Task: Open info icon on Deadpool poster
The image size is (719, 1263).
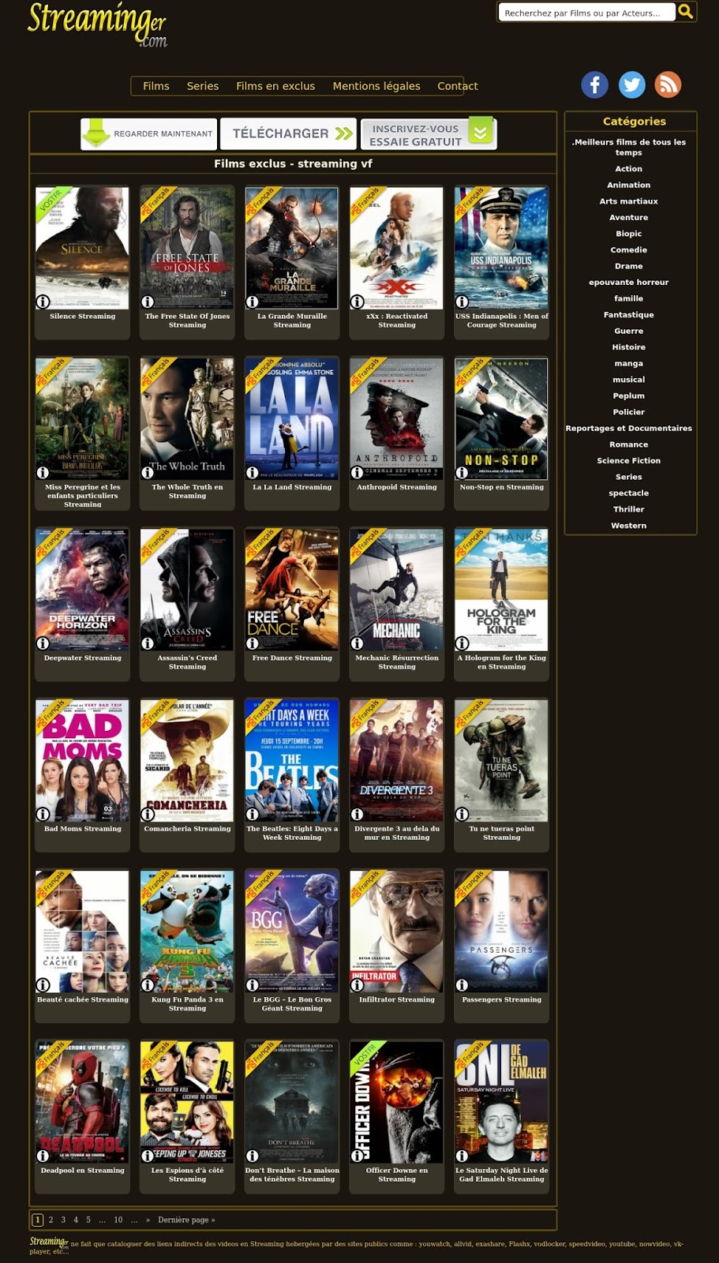Action: [x=43, y=1156]
